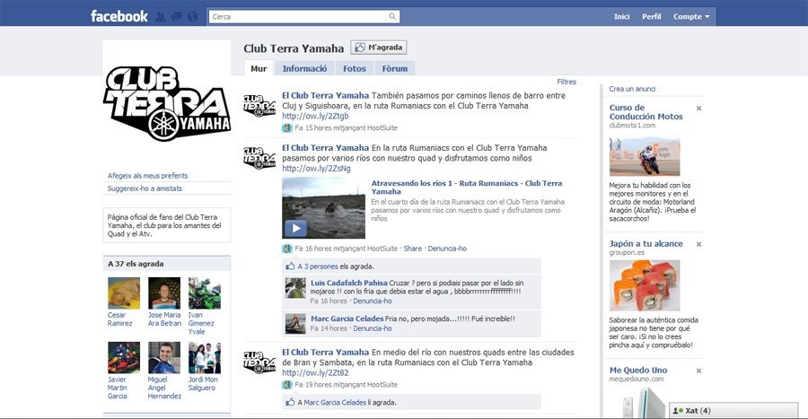This screenshot has width=808, height=419.
Task: Open Cesar Ramirez's profile picture
Action: (124, 292)
